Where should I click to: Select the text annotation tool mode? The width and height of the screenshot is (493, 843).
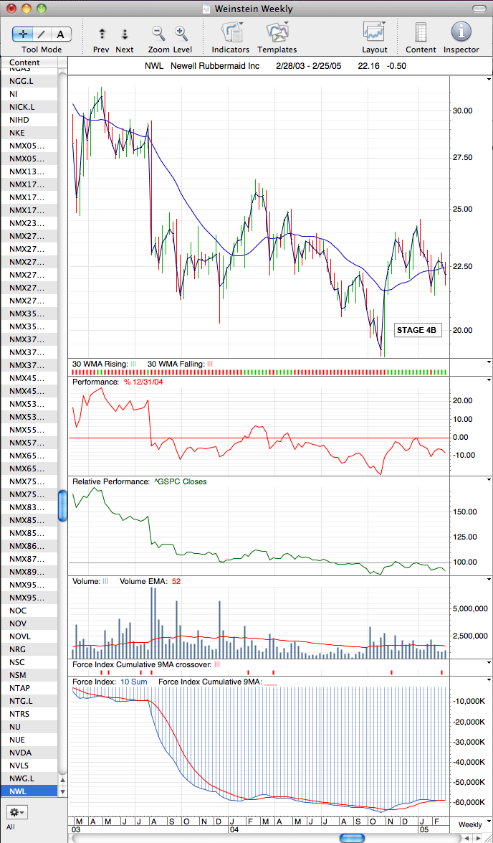pos(61,34)
